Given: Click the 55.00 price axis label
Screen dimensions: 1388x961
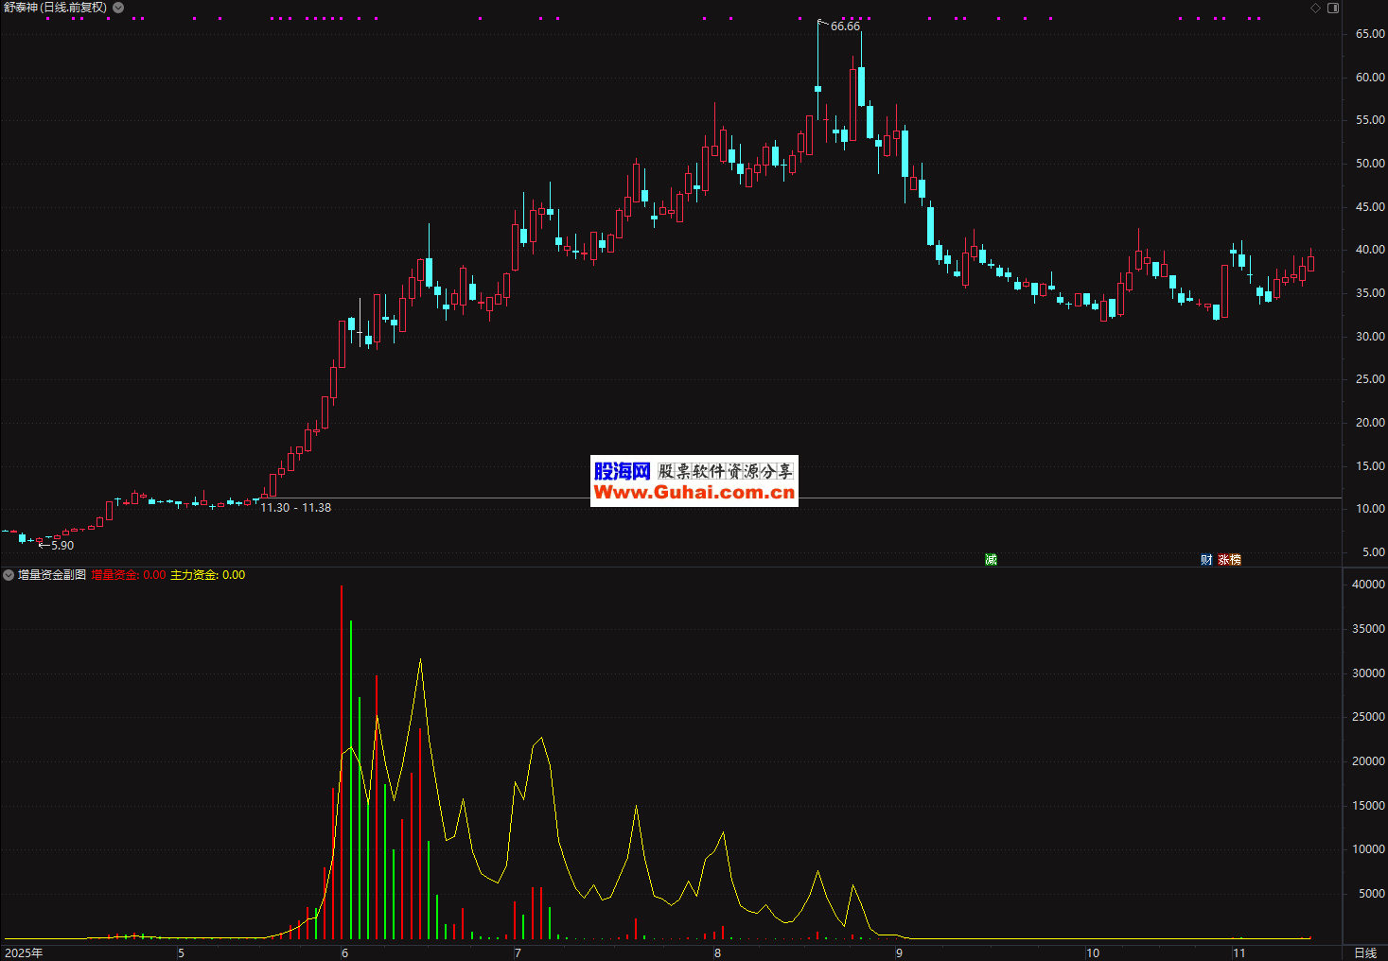Looking at the screenshot, I should pos(1370,120).
